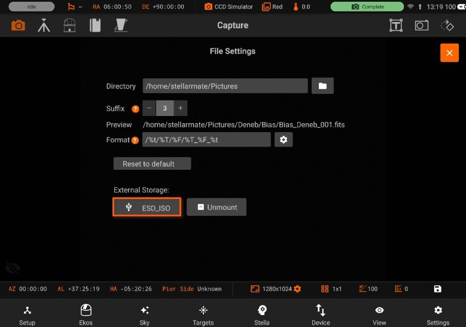Image resolution: width=466 pixels, height=327 pixels.
Task: Click the DE +90:00:00 readout
Action: (x=163, y=7)
